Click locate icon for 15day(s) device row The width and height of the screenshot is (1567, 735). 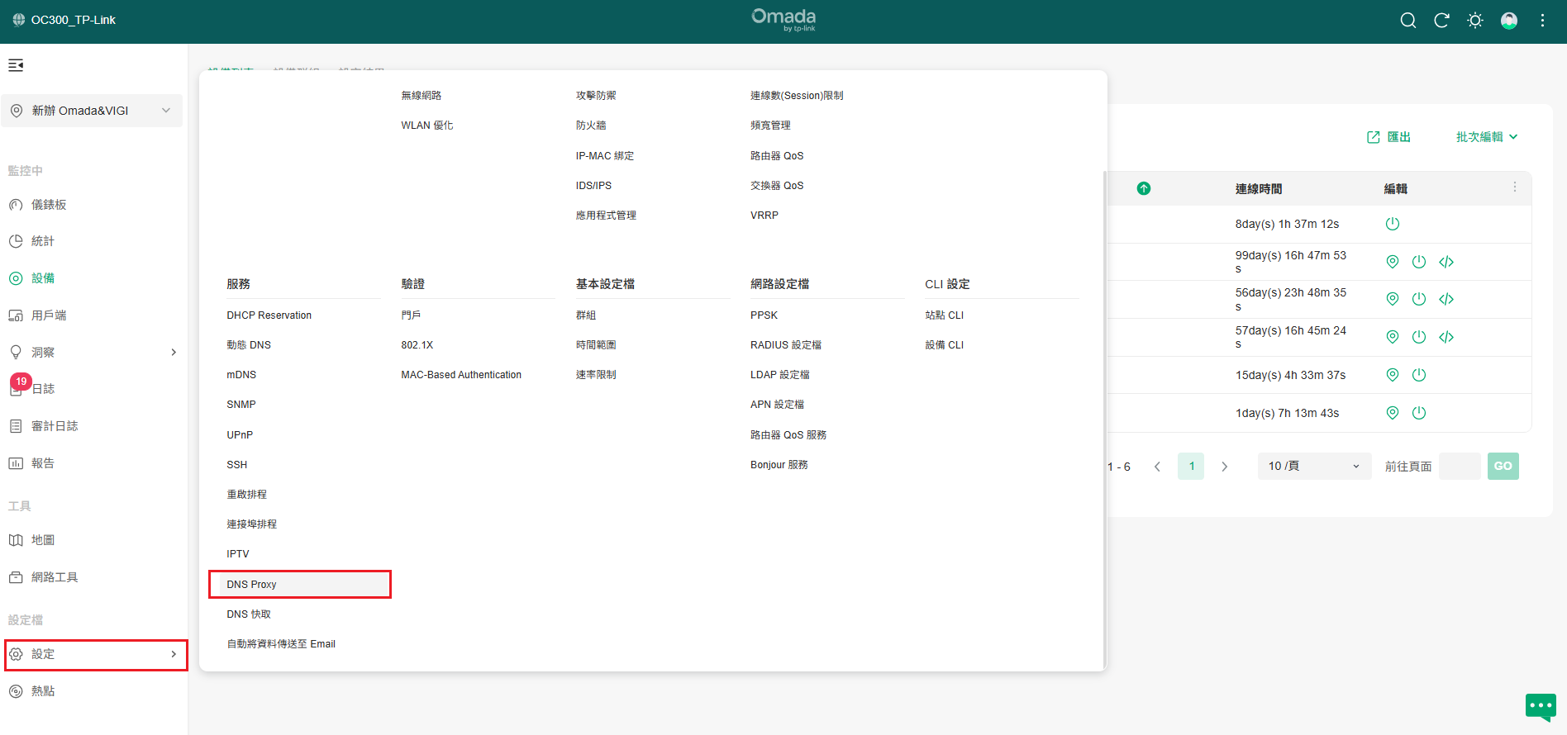(x=1393, y=375)
